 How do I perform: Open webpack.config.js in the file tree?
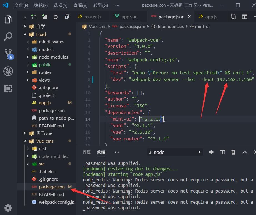point(56,202)
